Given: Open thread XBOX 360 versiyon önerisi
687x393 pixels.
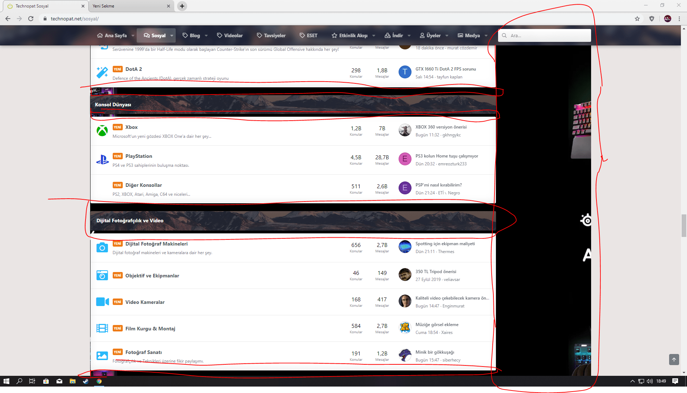Looking at the screenshot, I should click(441, 127).
